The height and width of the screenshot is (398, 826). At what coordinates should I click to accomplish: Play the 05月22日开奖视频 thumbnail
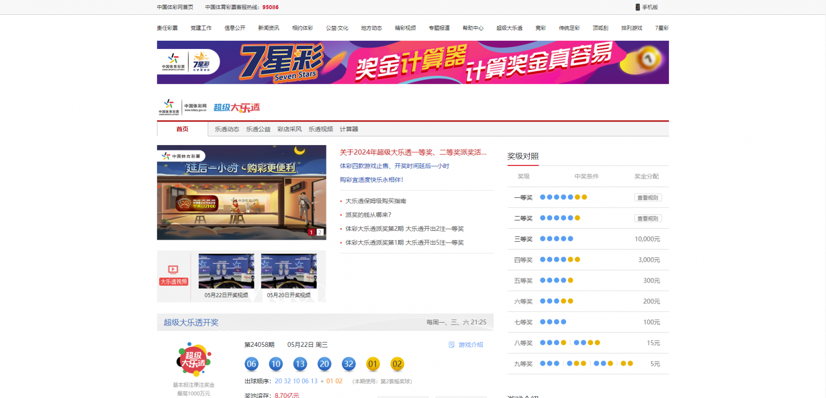[226, 271]
